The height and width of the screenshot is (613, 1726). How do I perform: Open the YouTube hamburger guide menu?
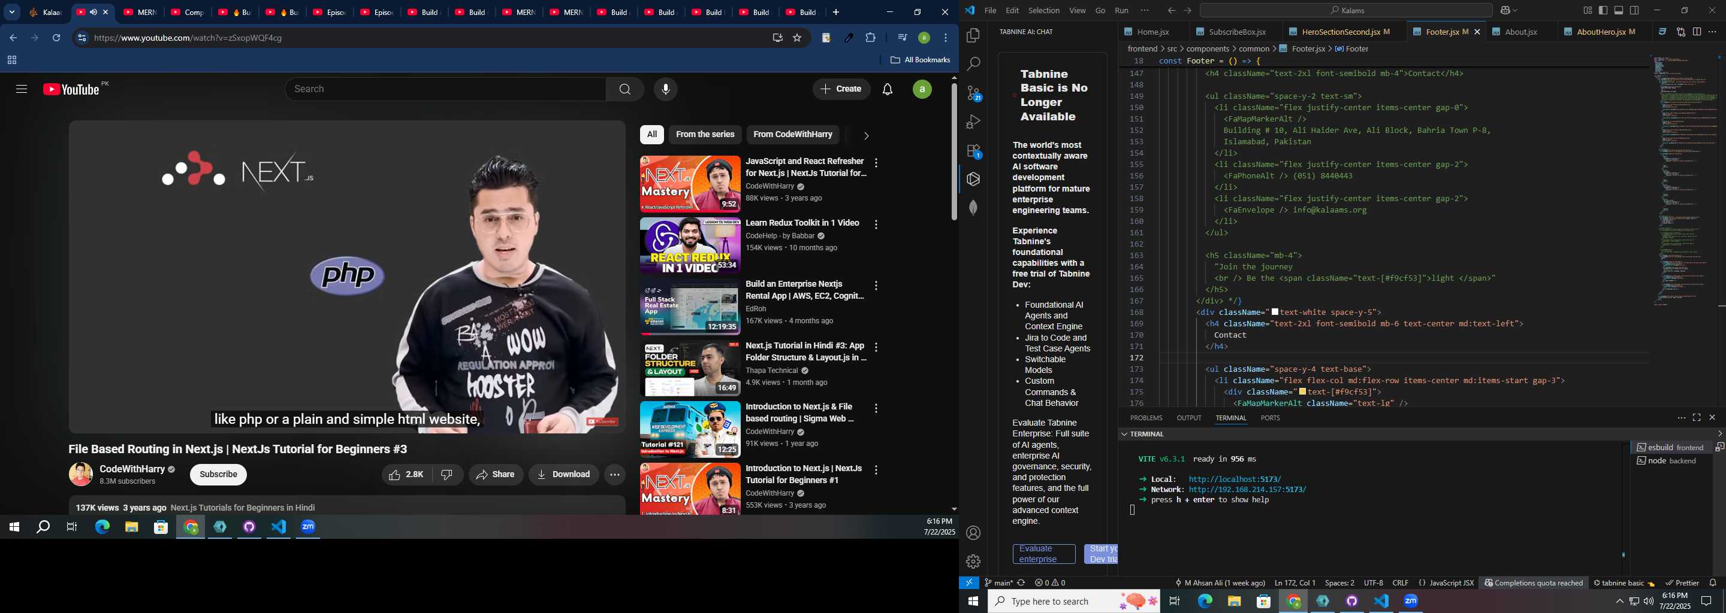pyautogui.click(x=22, y=89)
